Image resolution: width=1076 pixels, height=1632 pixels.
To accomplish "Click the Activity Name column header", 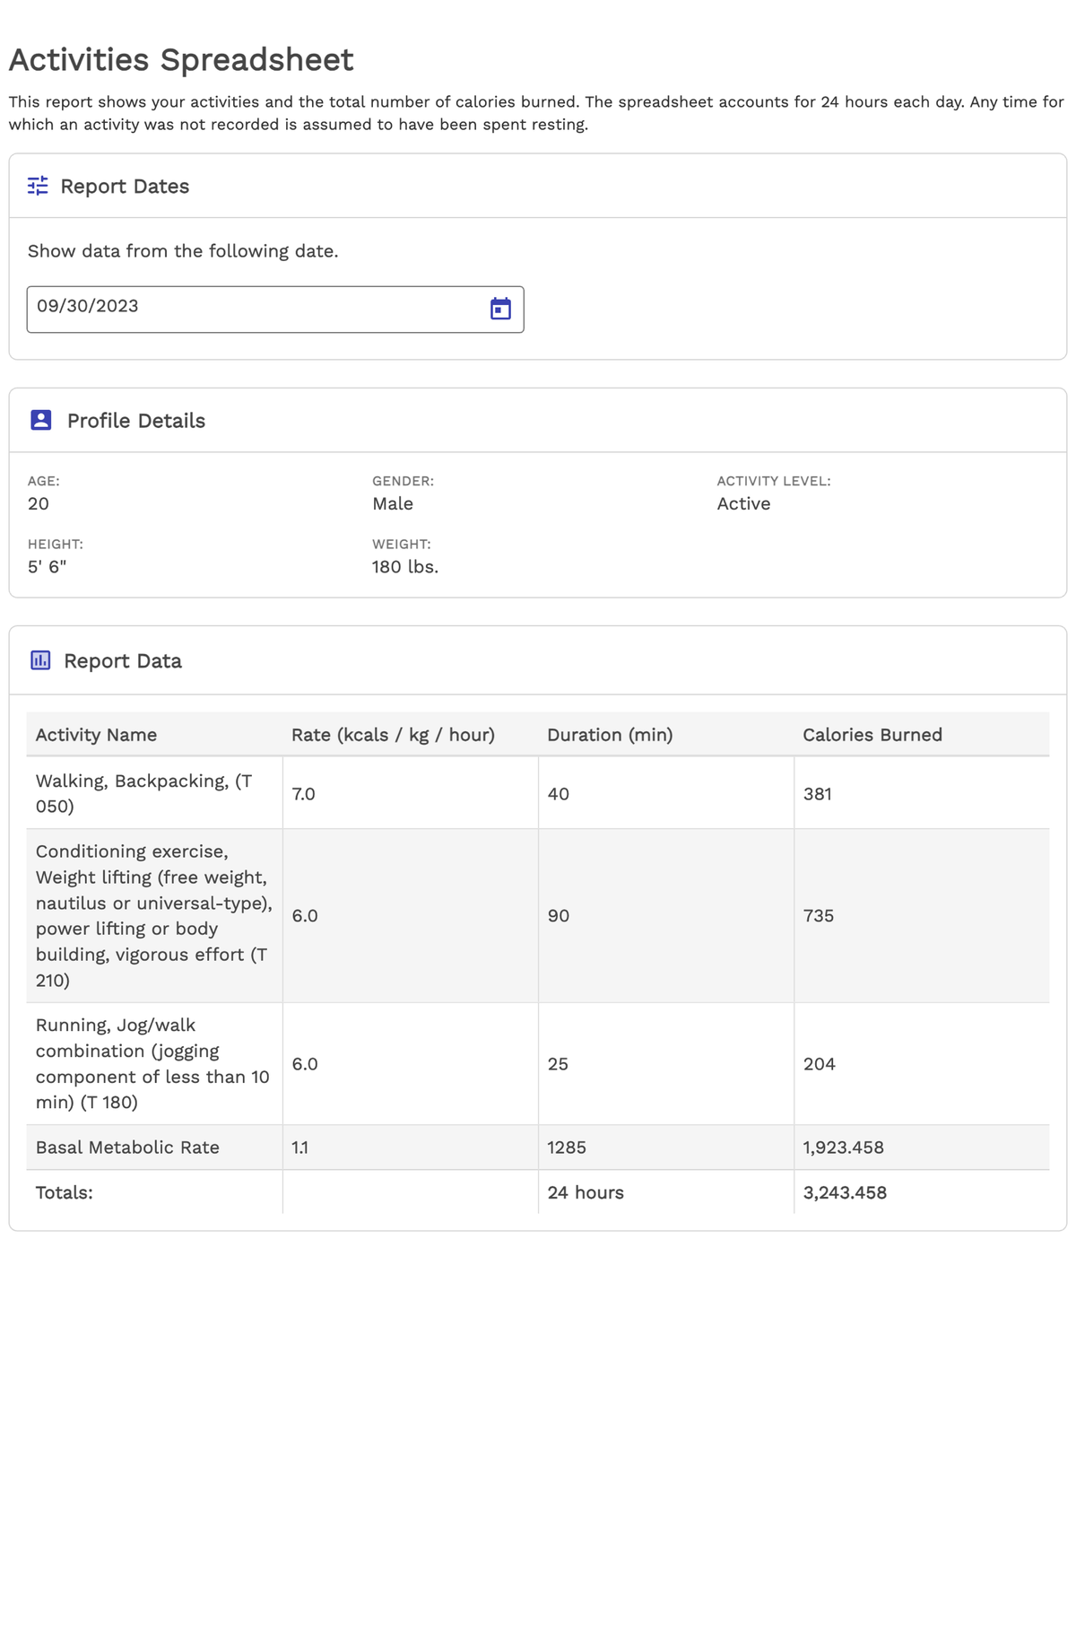I will click(96, 735).
